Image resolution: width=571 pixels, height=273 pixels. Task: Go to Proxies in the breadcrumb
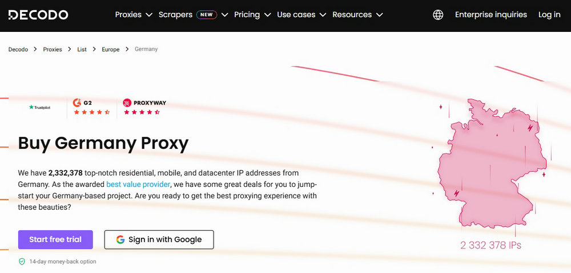[x=53, y=50]
